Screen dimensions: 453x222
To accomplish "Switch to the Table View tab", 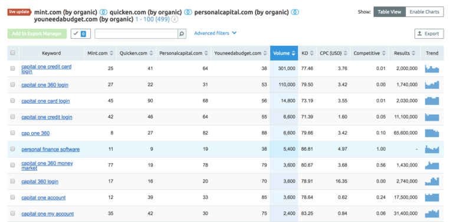I will 389,12.
